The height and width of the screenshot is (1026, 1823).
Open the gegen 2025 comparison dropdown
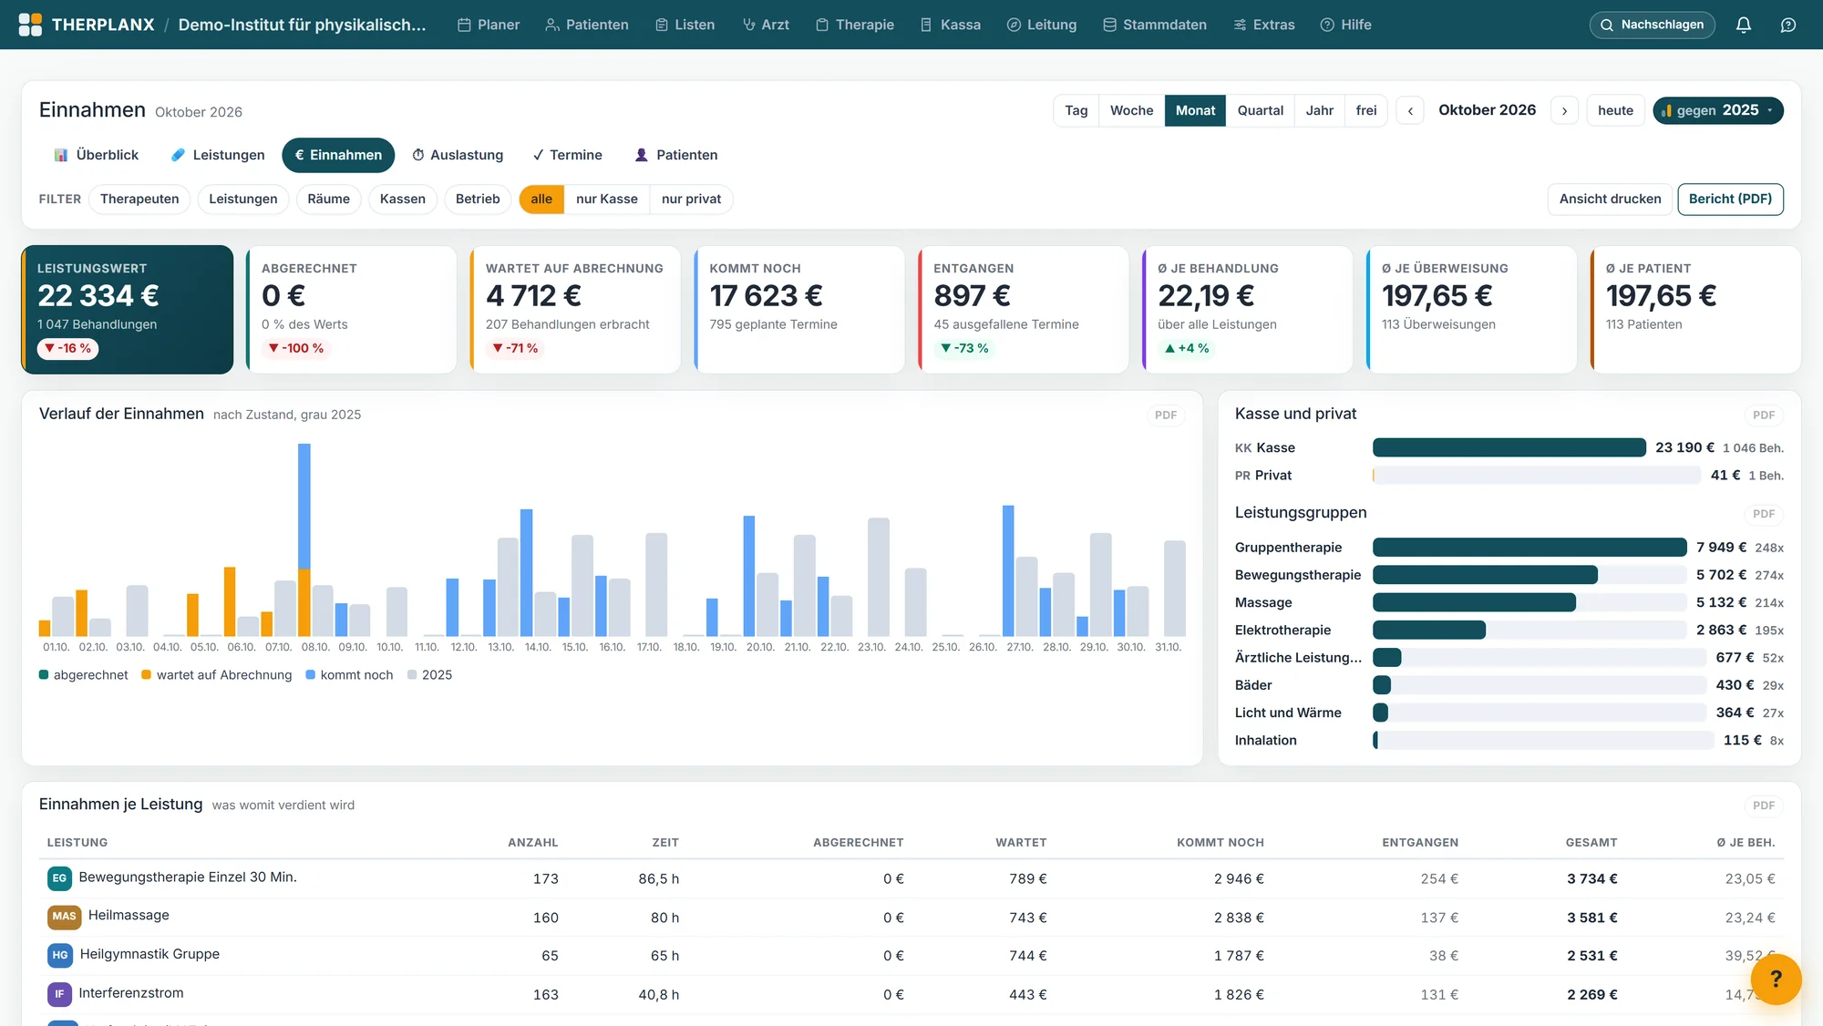point(1717,110)
